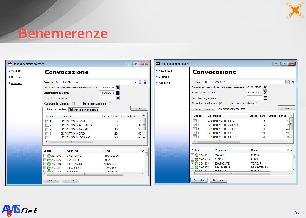
Task: Click 'Elaborazione alla data' field in left window
Action: pos(107,93)
